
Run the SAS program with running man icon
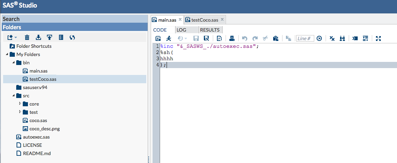click(x=169, y=39)
